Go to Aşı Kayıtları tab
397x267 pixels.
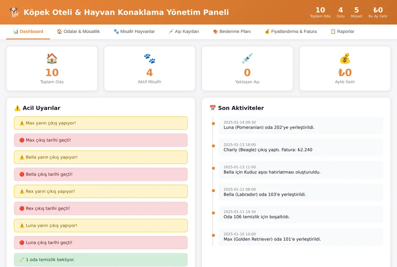[184, 31]
